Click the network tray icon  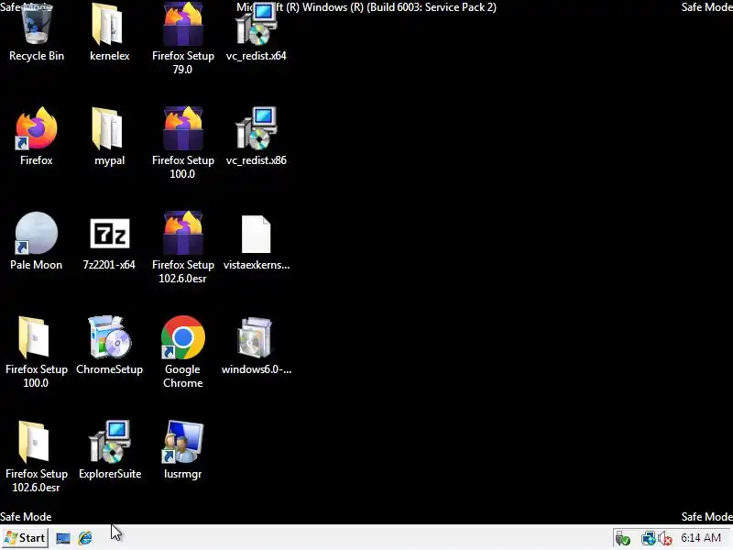648,539
